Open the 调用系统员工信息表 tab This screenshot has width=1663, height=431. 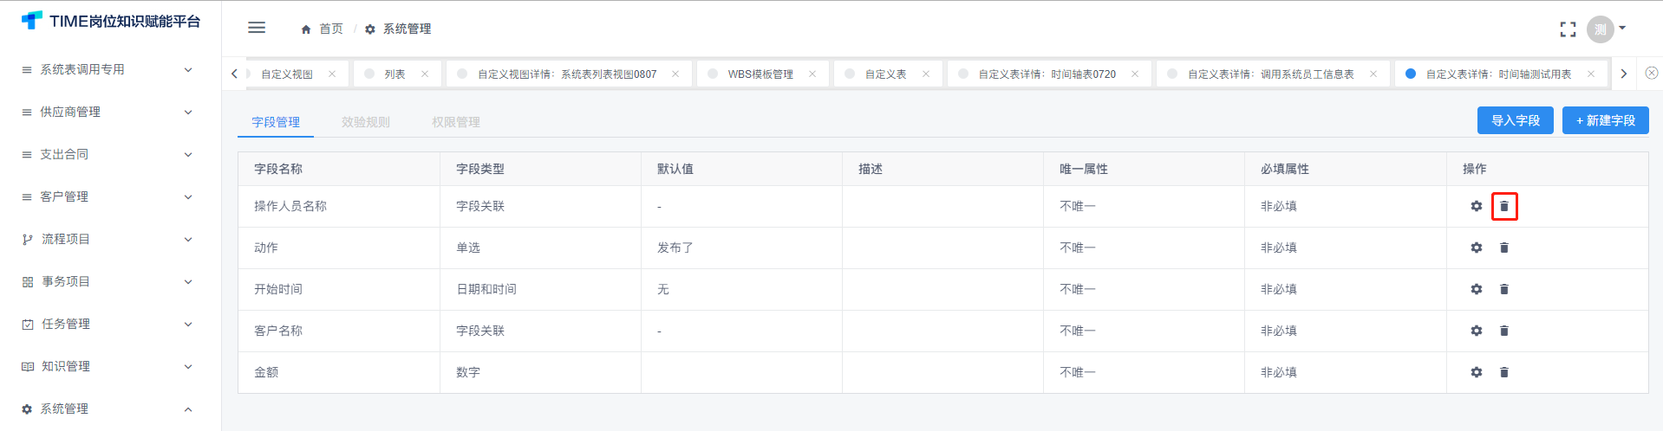click(x=1271, y=74)
